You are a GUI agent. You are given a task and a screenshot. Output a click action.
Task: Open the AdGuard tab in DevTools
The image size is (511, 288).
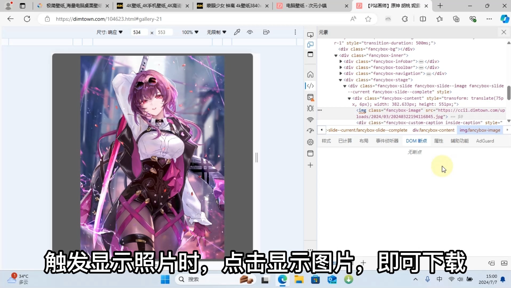(485, 141)
